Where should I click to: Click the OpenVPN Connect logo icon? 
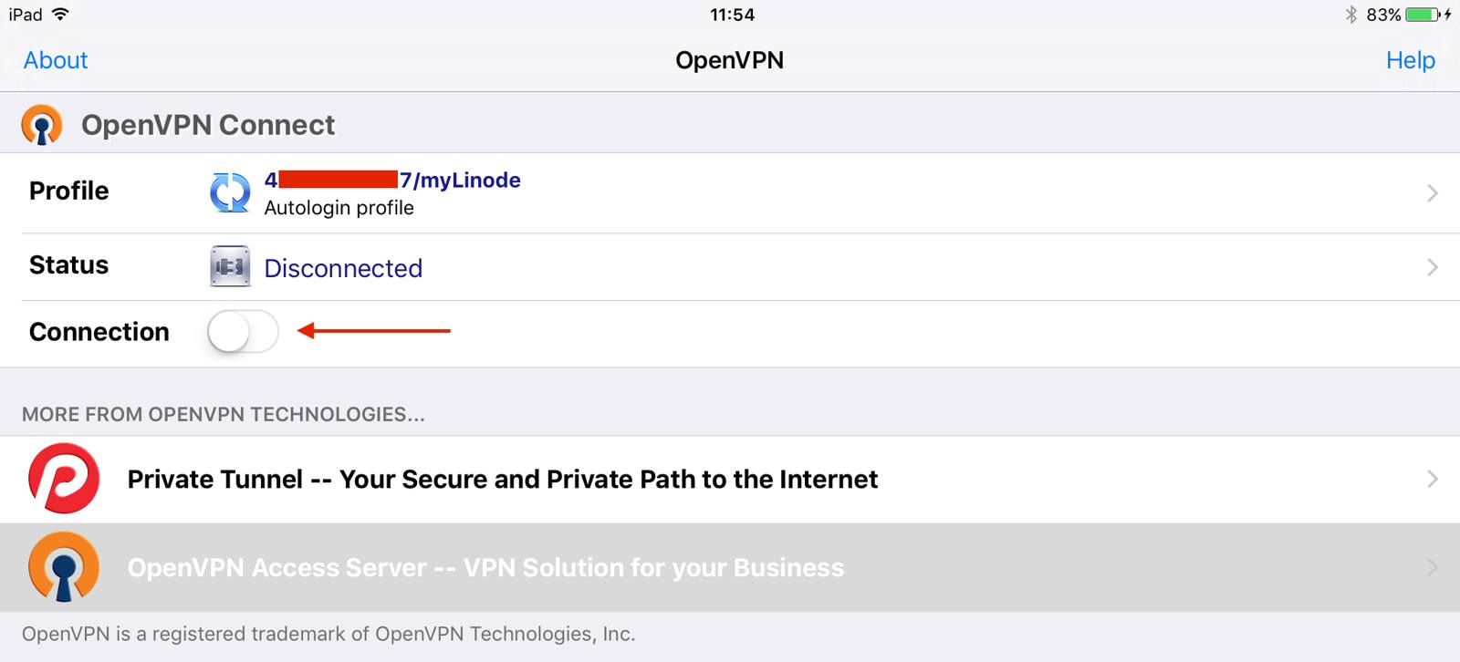click(40, 123)
